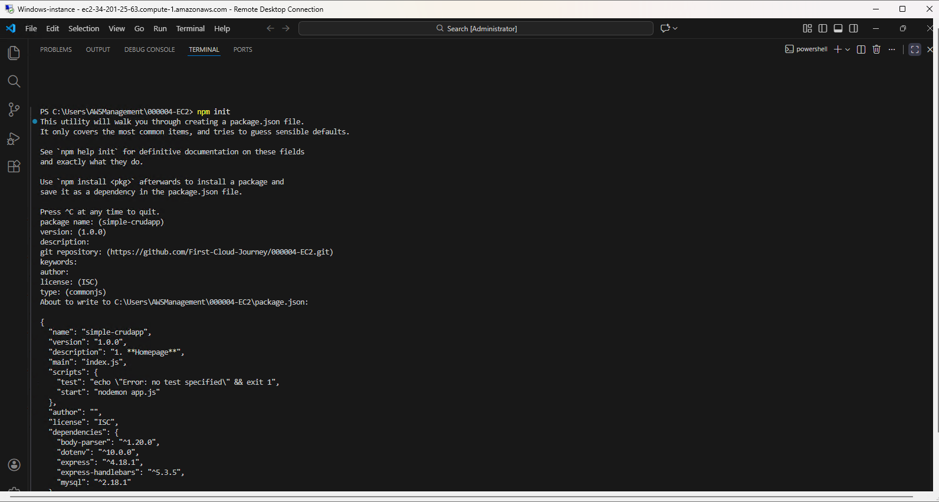
Task: Toggle the primary side bar
Action: (823, 28)
